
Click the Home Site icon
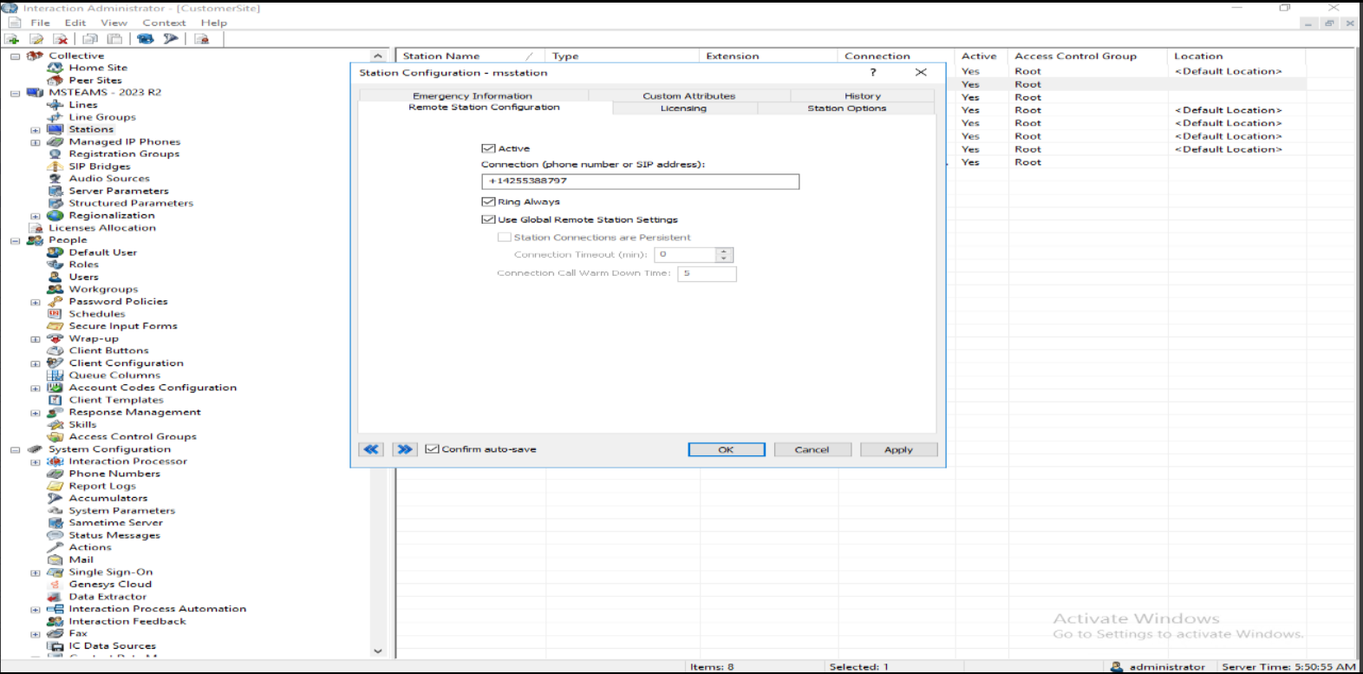pyautogui.click(x=55, y=68)
